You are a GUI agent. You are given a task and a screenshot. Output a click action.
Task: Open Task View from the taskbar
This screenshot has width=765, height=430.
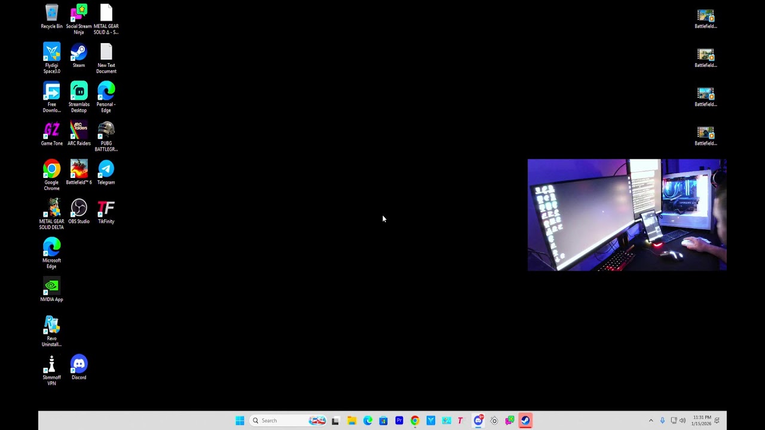coord(335,420)
